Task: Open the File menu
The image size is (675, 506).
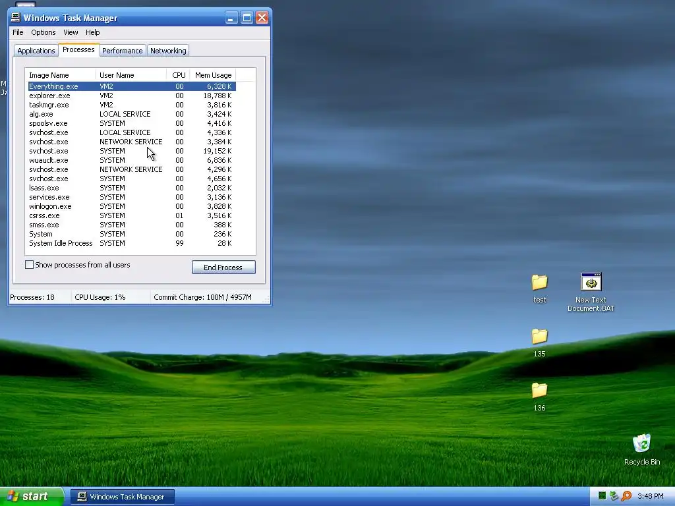Action: tap(18, 32)
